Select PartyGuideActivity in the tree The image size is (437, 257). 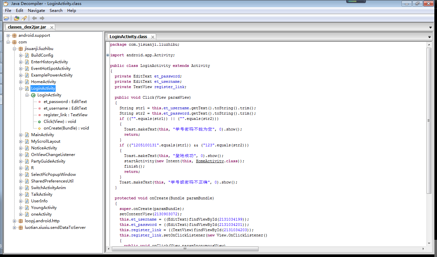pos(48,161)
